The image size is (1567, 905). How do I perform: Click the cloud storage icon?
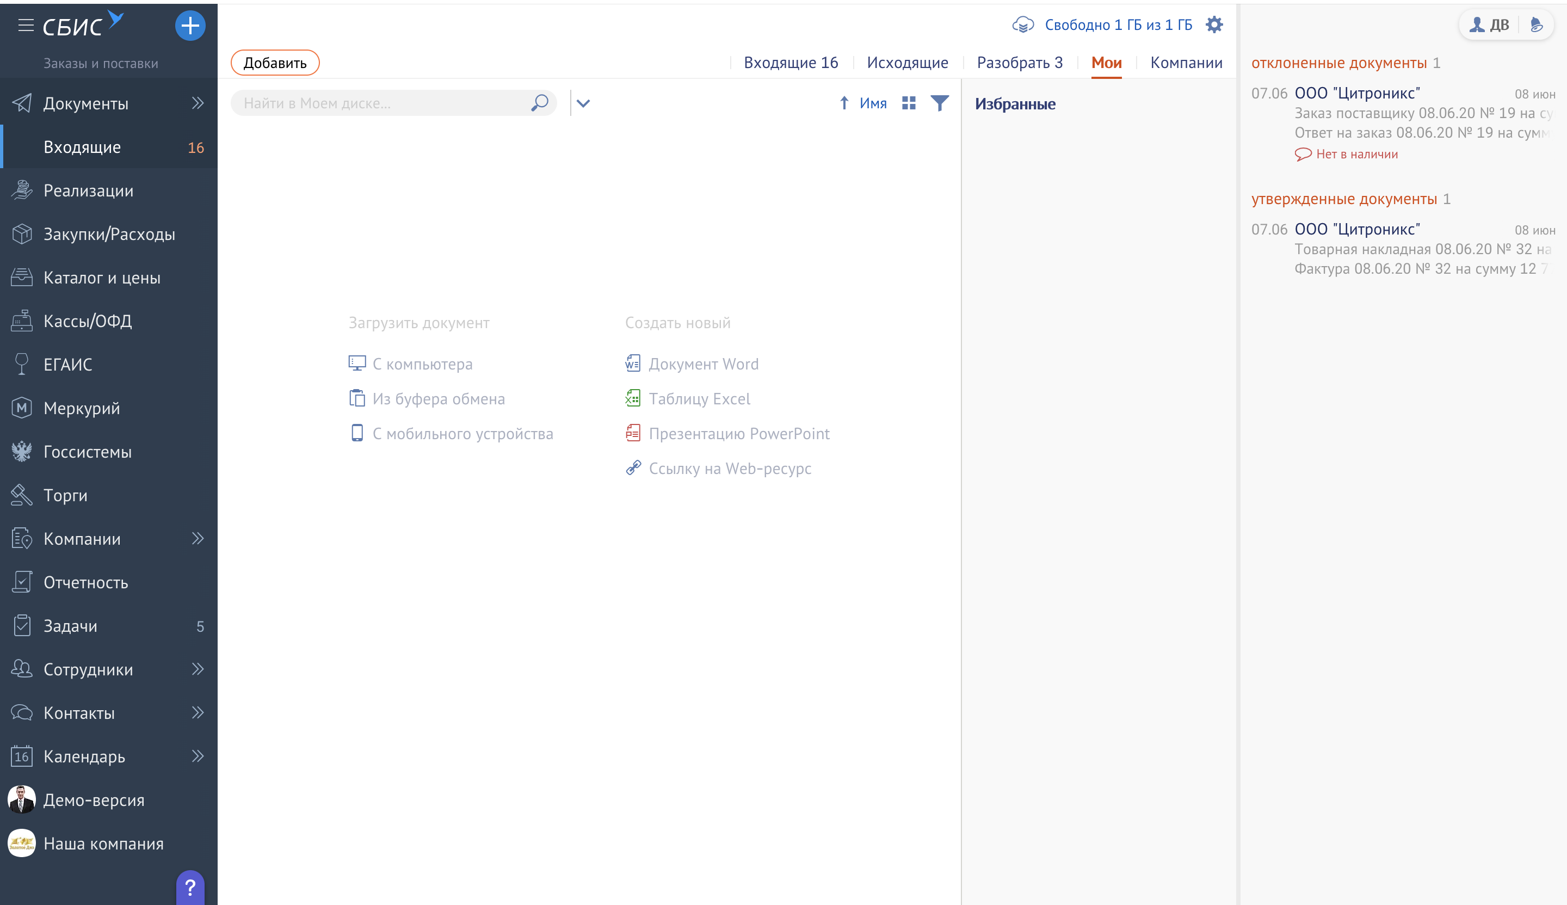tap(1023, 25)
